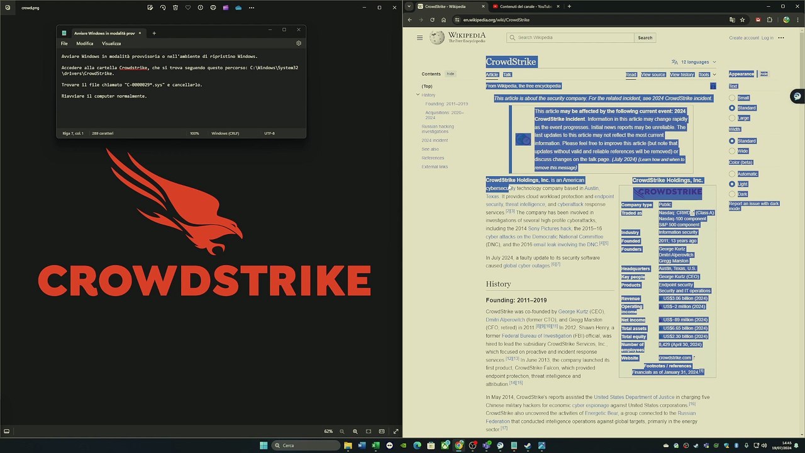The width and height of the screenshot is (805, 453).
Task: Add a new Notepad tab
Action: [x=154, y=33]
